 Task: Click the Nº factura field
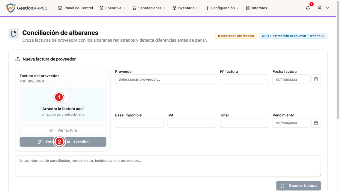(x=244, y=79)
